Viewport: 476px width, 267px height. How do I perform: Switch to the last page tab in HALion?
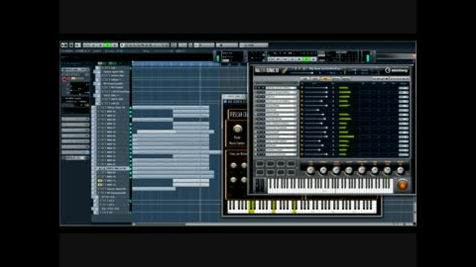click(346, 79)
